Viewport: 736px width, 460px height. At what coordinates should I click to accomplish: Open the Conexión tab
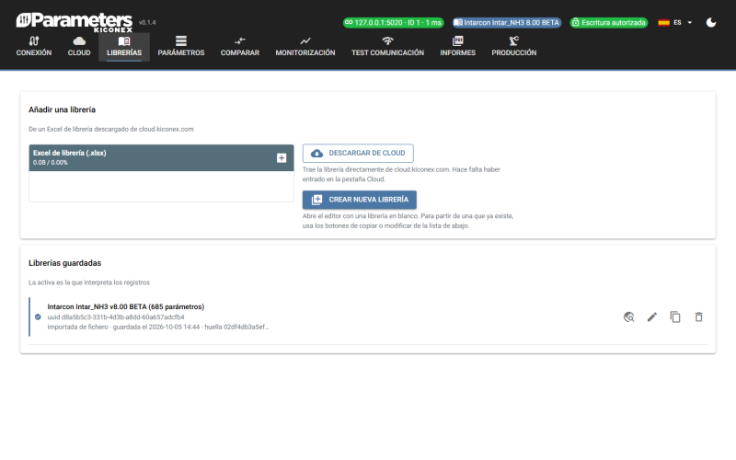click(34, 47)
